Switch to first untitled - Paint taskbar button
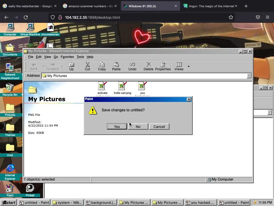The width and height of the screenshot is (274, 206). tap(34, 203)
